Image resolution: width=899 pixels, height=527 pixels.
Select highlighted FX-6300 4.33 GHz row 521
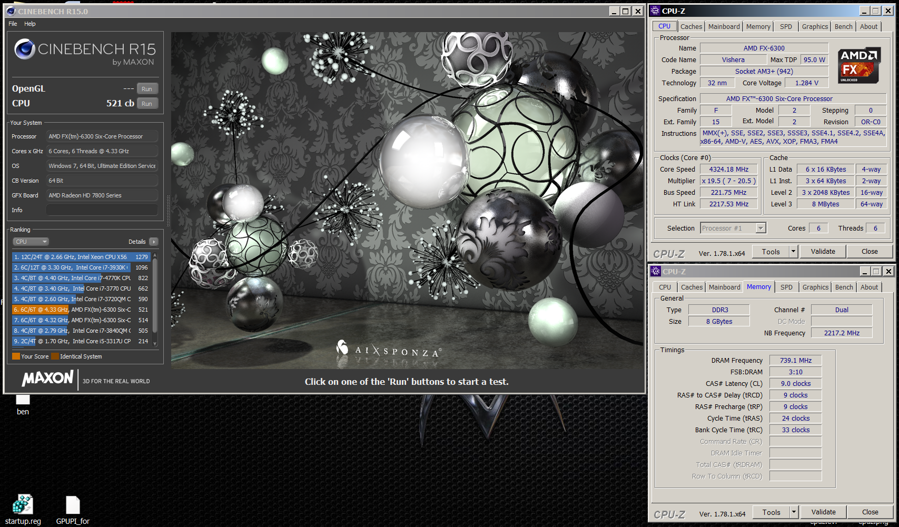tap(81, 310)
